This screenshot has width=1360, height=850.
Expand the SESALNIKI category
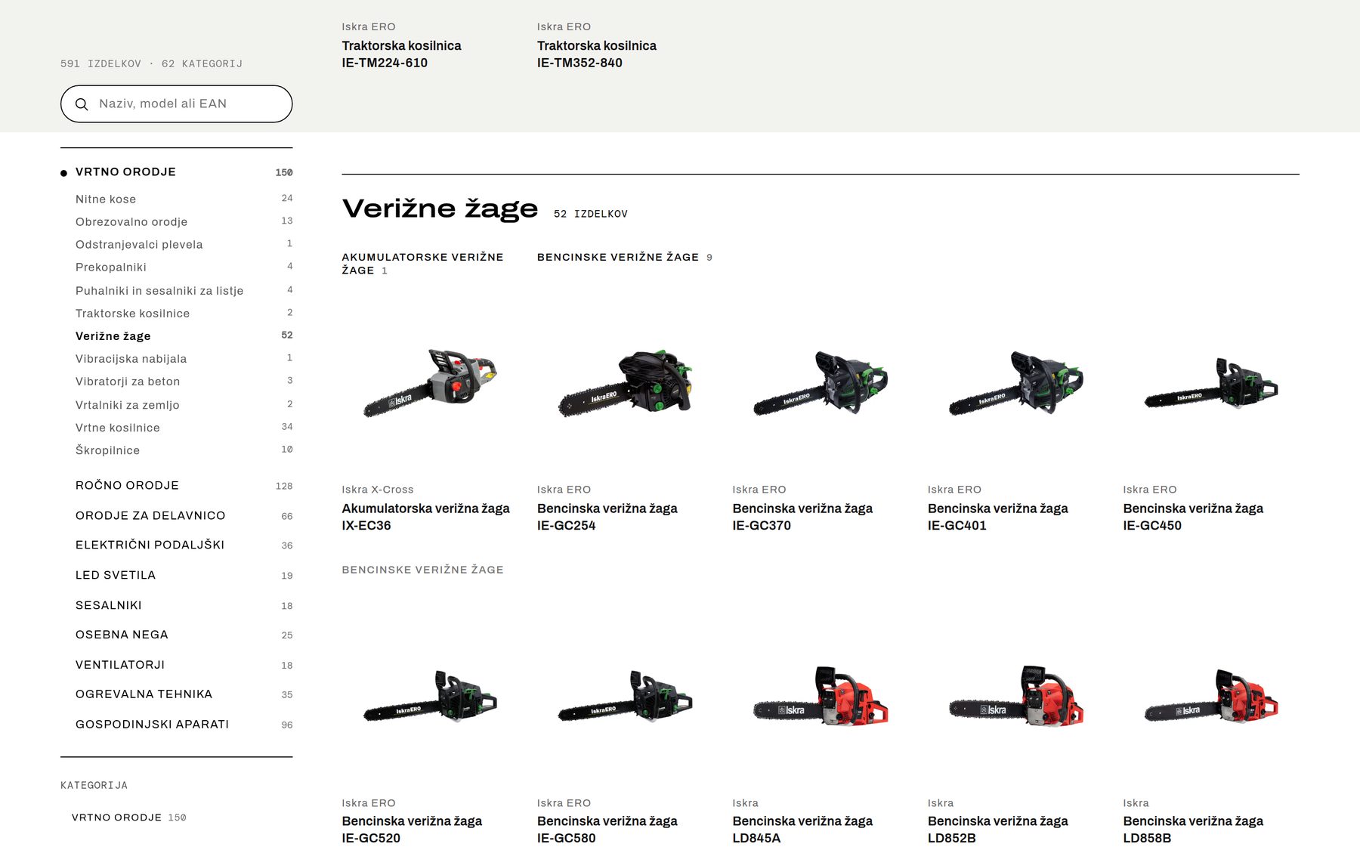184,605
